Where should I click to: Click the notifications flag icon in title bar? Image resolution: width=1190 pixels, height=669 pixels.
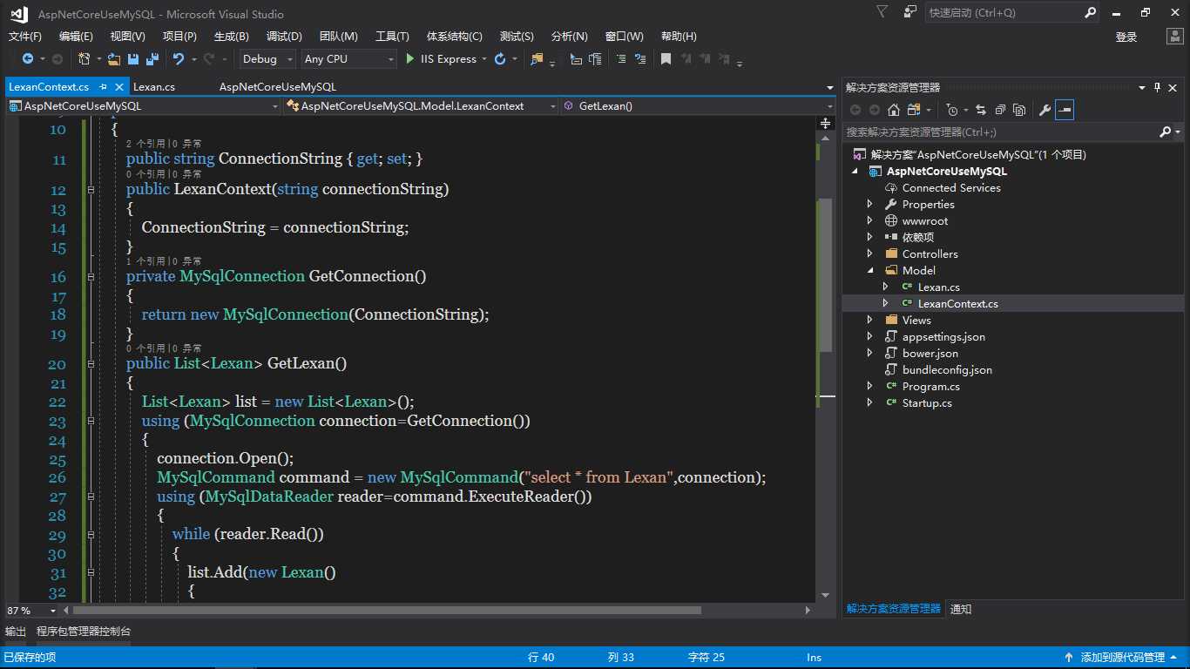pyautogui.click(x=882, y=12)
